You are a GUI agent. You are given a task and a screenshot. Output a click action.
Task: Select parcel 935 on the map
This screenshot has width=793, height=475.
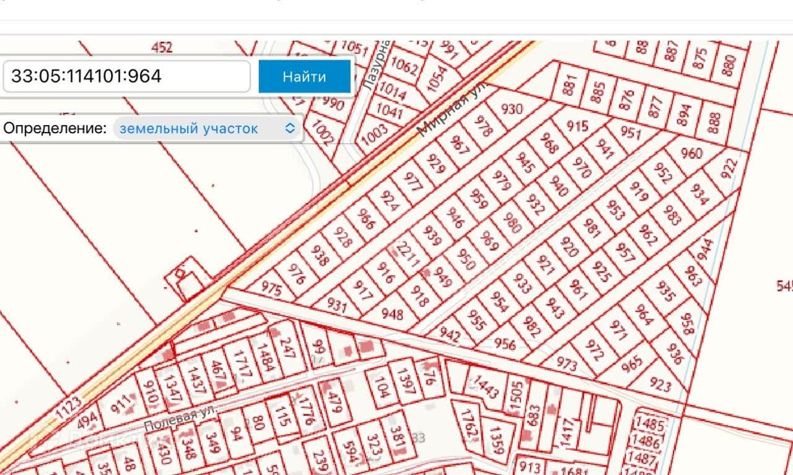tap(665, 291)
